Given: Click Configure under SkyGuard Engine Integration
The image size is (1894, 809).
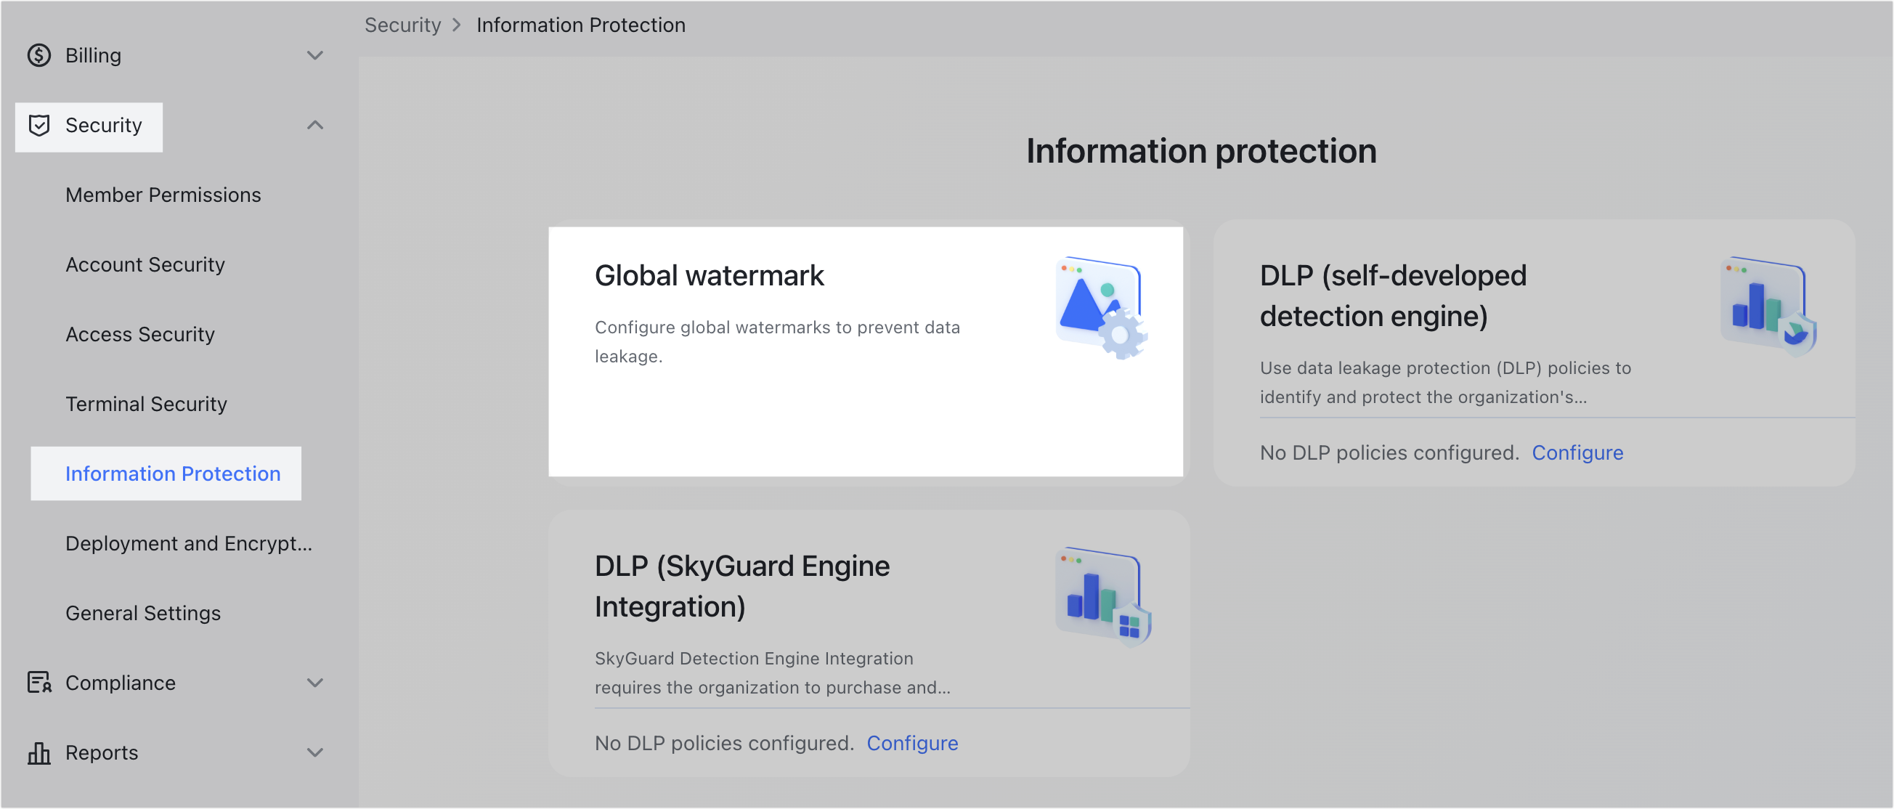Looking at the screenshot, I should click(x=912, y=743).
